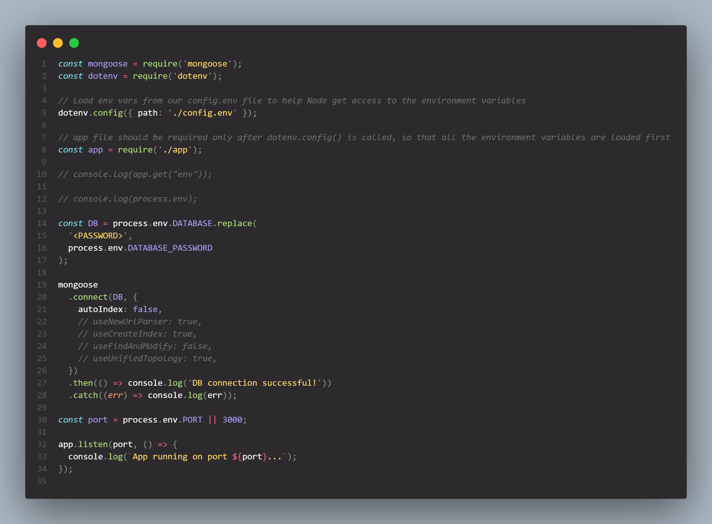Click the DATABASE_PASSWORD environment variable
712x524 pixels.
[x=169, y=248]
